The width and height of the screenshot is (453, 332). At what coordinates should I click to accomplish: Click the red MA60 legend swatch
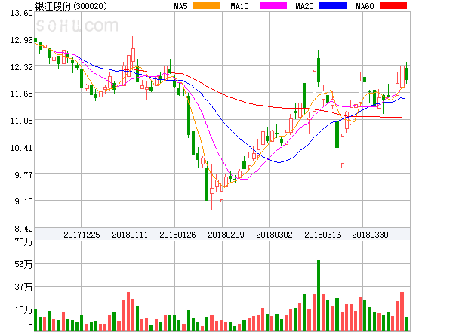(393, 5)
